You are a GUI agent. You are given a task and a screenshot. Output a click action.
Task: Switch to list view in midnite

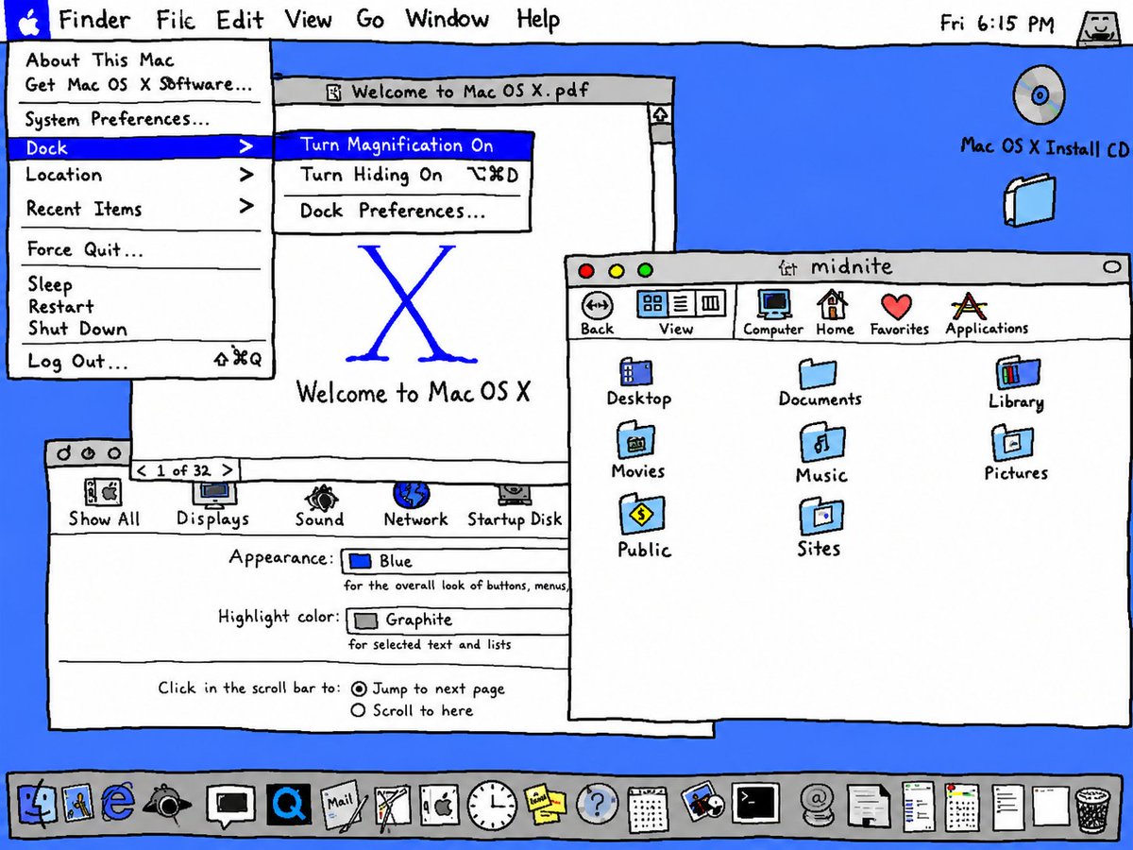pyautogui.click(x=681, y=303)
